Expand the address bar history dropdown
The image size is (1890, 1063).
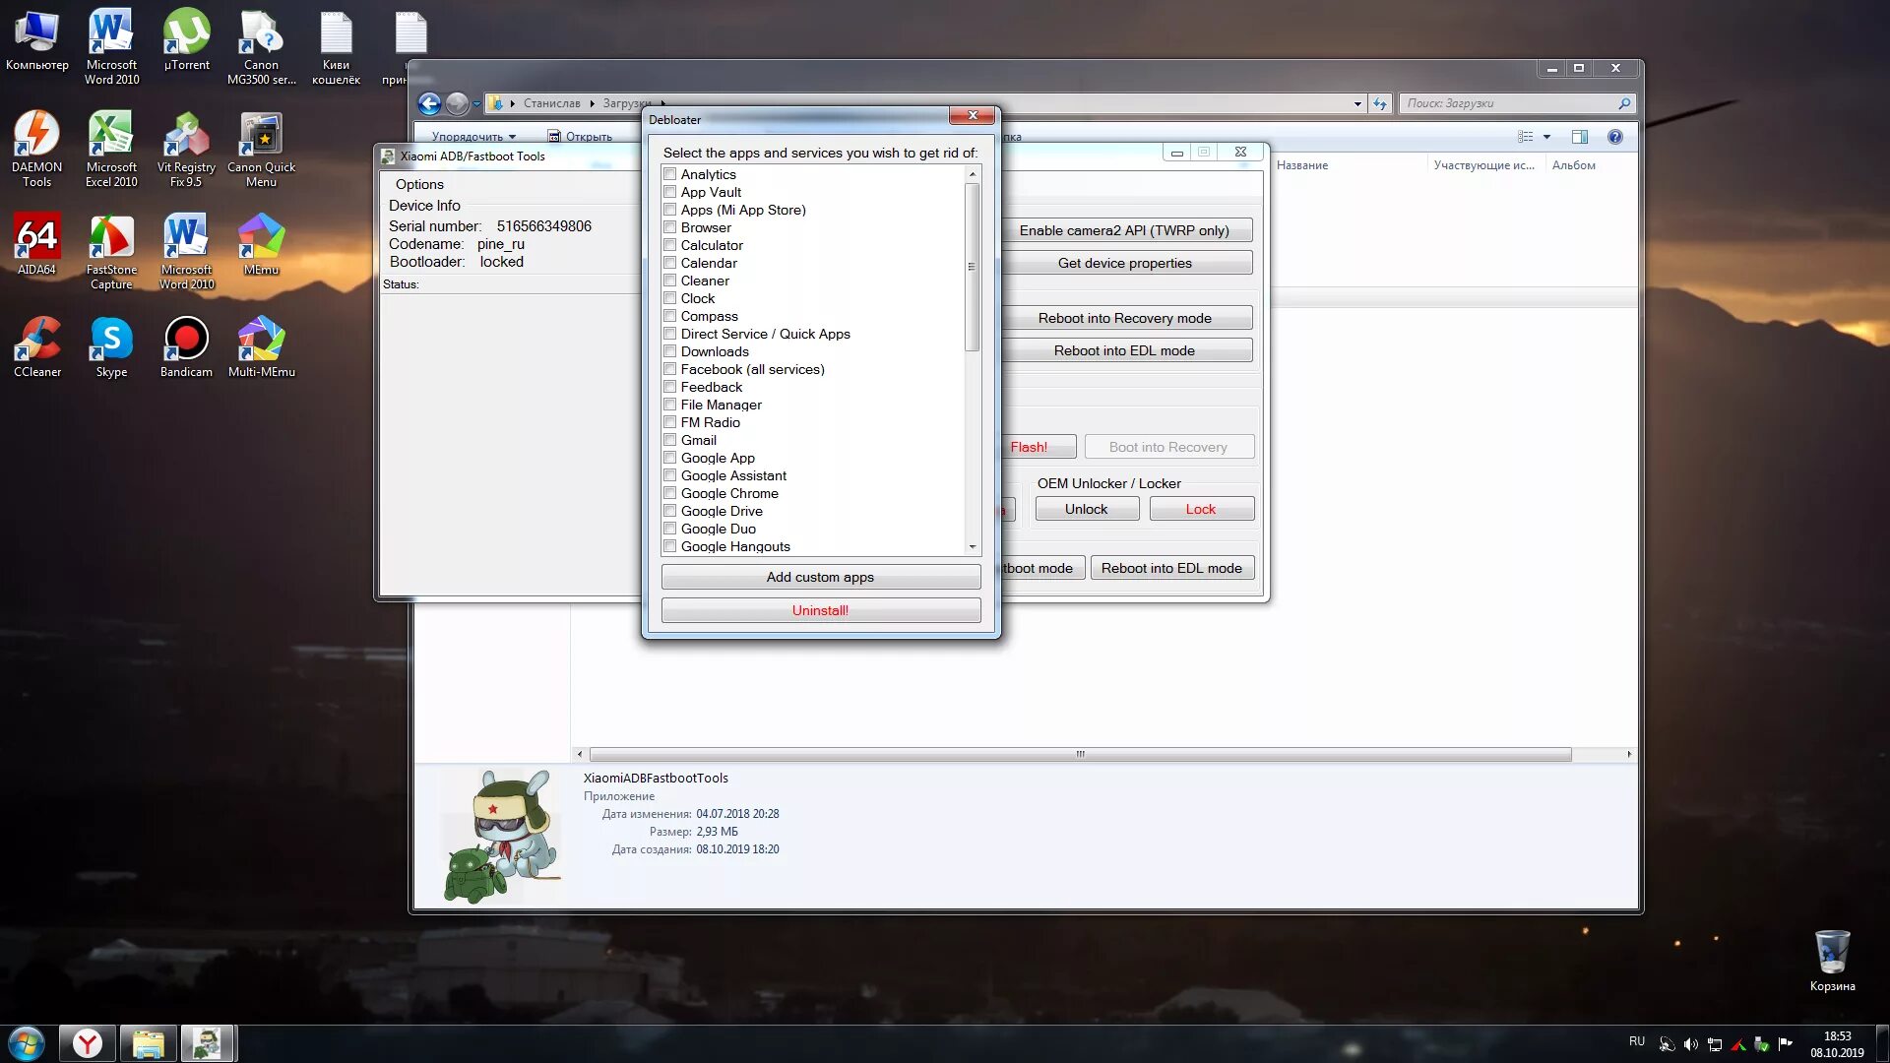(x=1357, y=103)
